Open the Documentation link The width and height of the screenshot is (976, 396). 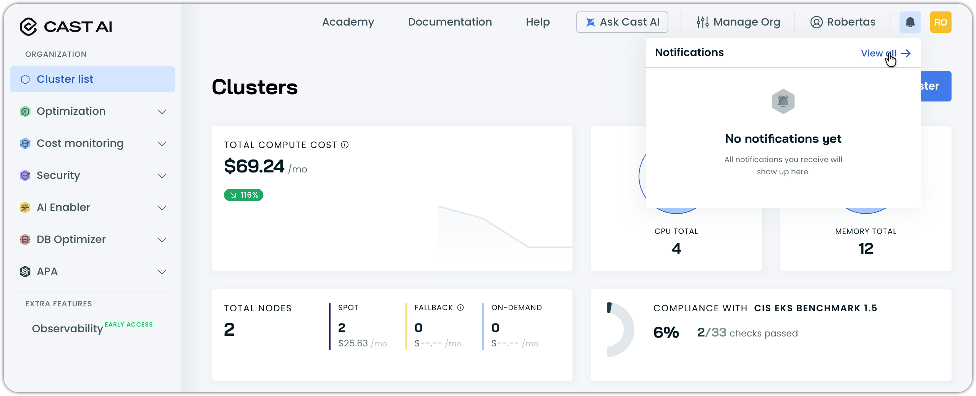click(x=450, y=22)
